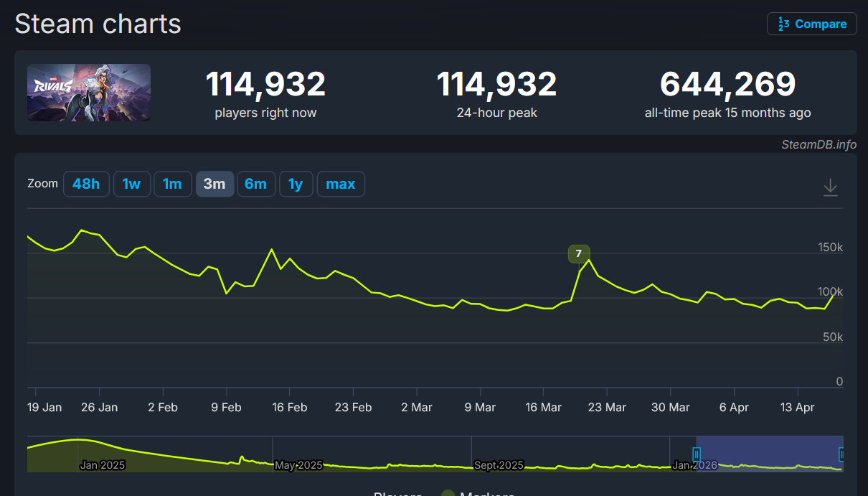Click the 100k y-axis label
Image resolution: width=868 pixels, height=496 pixels.
pyautogui.click(x=830, y=292)
